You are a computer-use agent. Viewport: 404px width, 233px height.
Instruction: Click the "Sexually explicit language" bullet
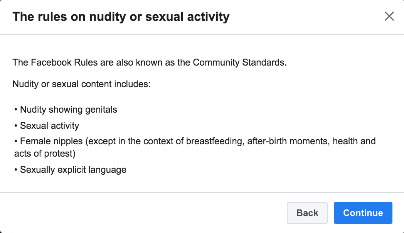tap(73, 170)
